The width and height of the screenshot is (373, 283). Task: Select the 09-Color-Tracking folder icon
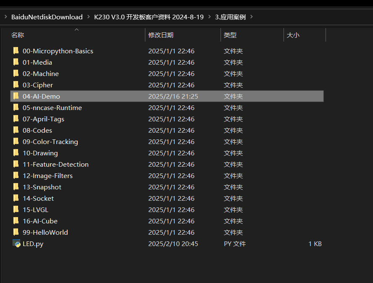click(16, 141)
